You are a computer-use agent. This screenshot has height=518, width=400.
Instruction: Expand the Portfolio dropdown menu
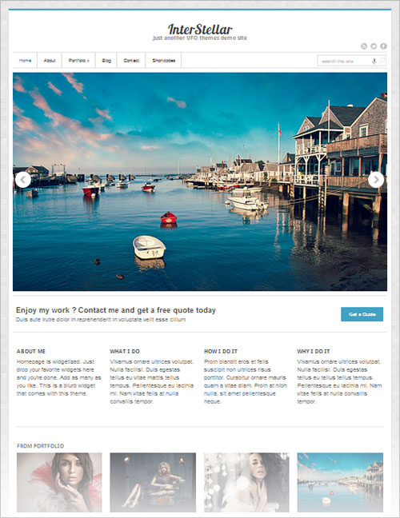point(78,61)
